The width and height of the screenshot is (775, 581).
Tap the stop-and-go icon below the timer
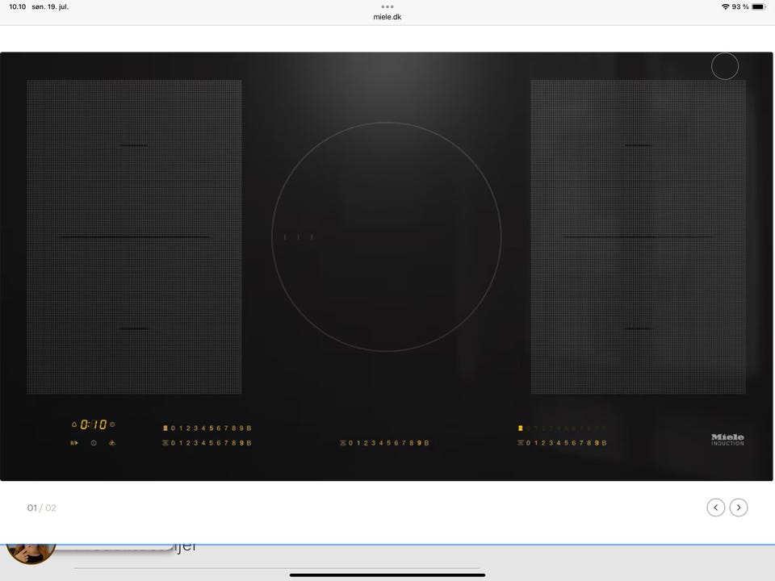coord(74,443)
